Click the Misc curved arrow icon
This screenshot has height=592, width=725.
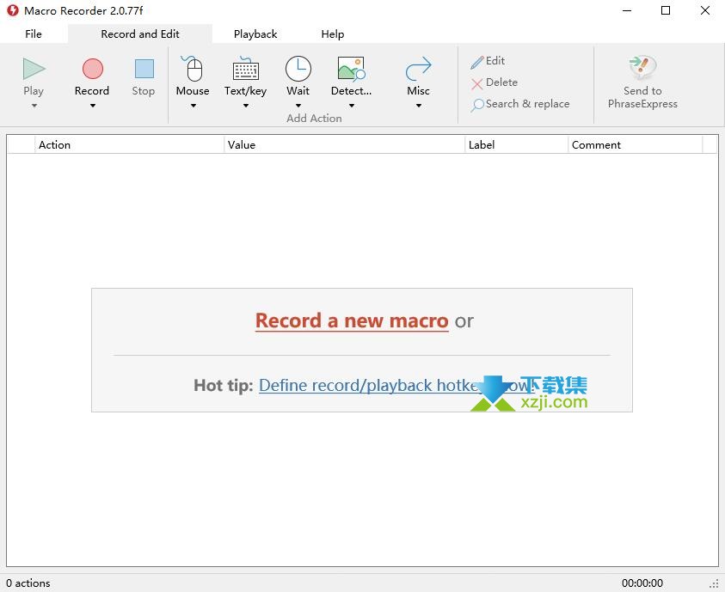pos(419,69)
